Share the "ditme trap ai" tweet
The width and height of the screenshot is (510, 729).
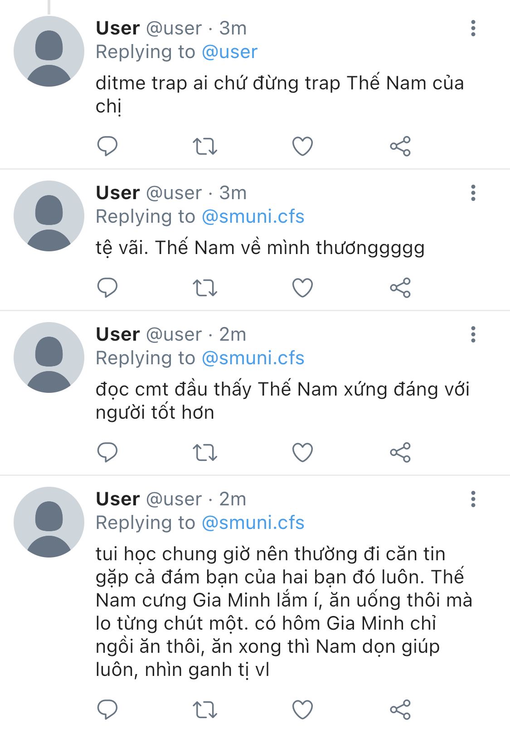pyautogui.click(x=400, y=146)
